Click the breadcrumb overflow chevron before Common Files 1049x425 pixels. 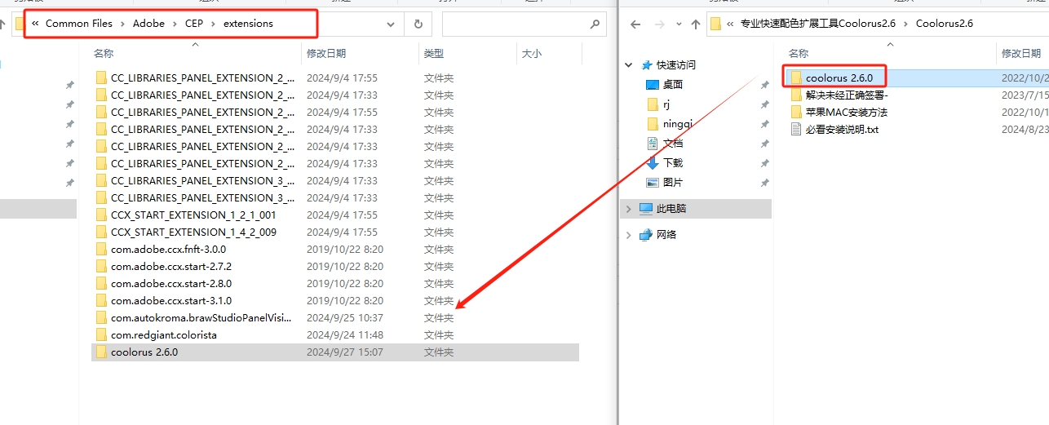tap(35, 24)
